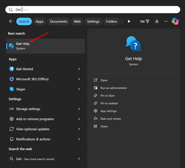Click the Run as administrator shield icon
The height and width of the screenshot is (168, 185).
tap(95, 88)
